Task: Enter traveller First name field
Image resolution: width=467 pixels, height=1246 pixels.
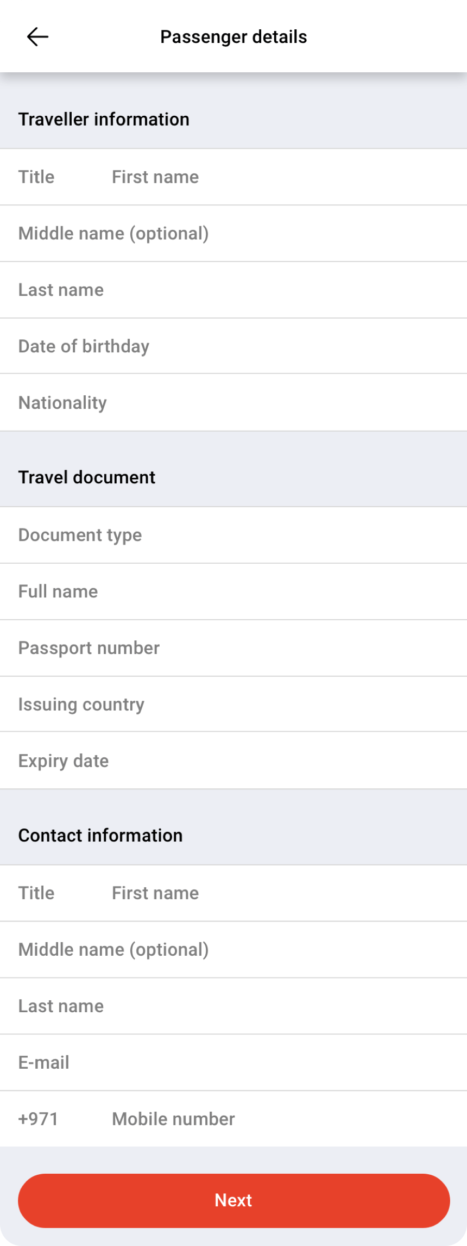Action: point(272,177)
